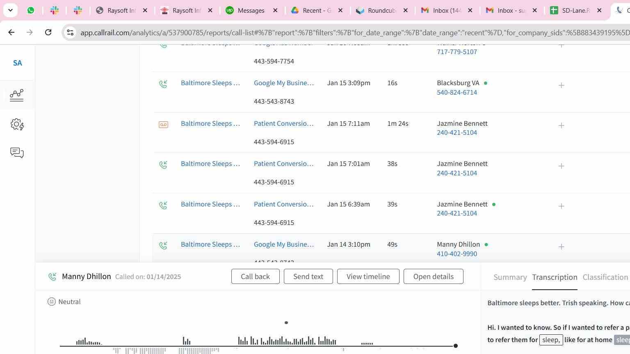
Task: Click highlighted word "sleep," in transcription
Action: (x=551, y=340)
